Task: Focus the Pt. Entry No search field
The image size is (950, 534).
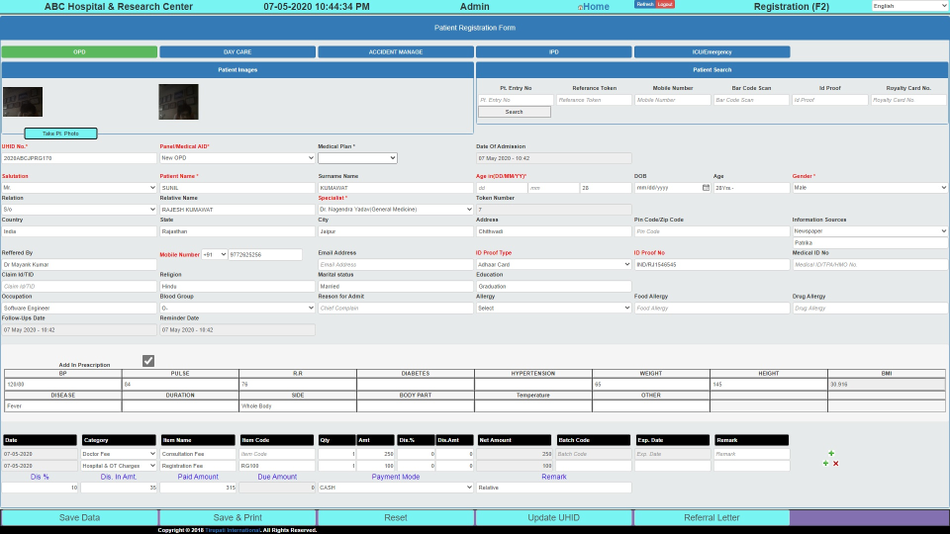Action: pyautogui.click(x=516, y=100)
